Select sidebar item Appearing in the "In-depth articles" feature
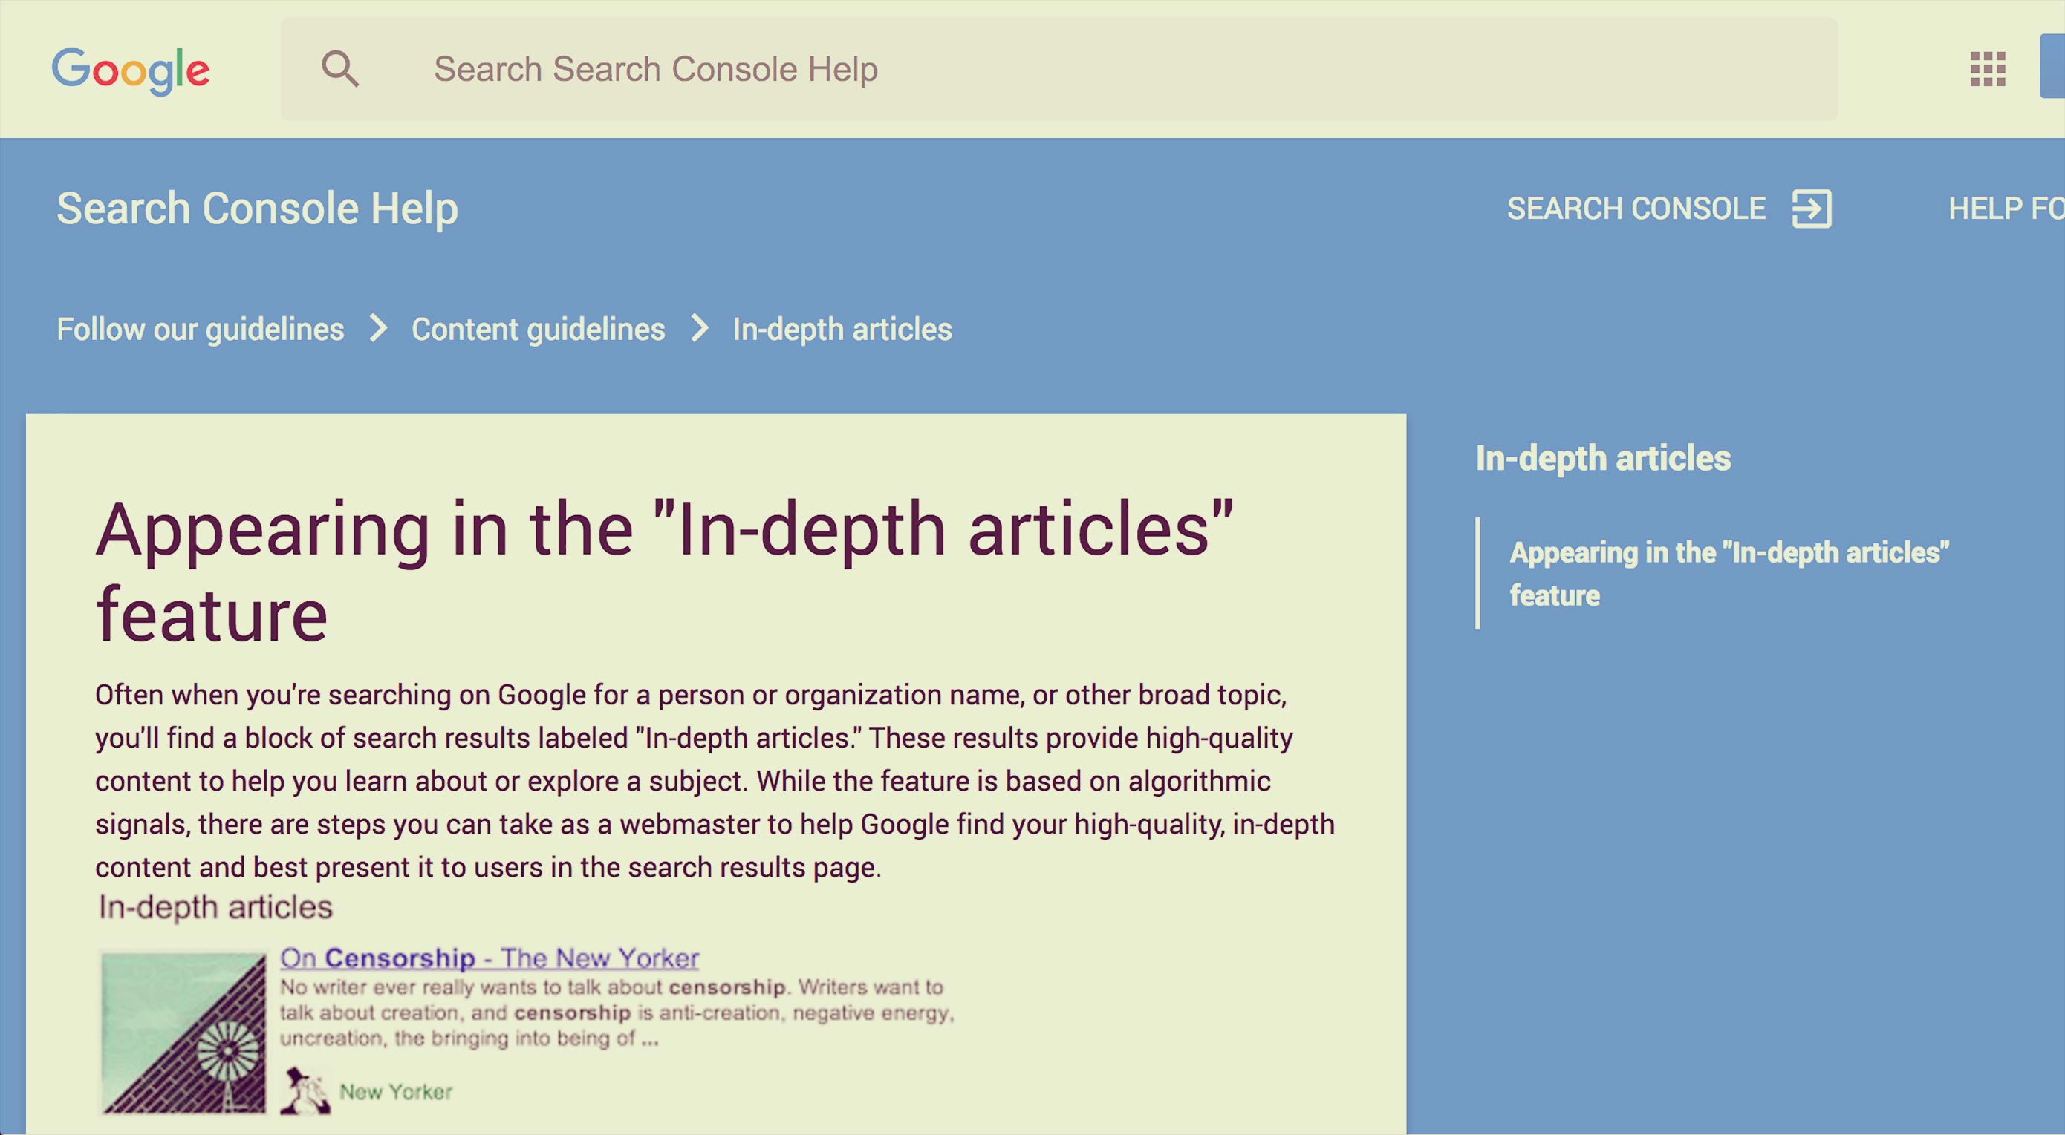The width and height of the screenshot is (2065, 1135). pos(1729,574)
